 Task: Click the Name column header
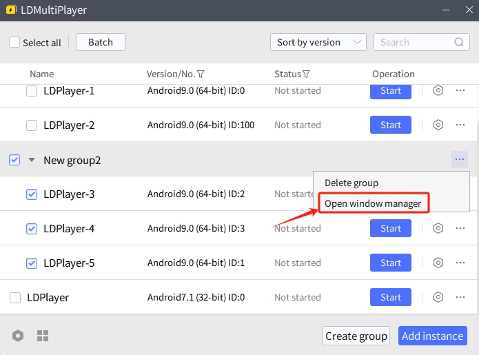(42, 74)
